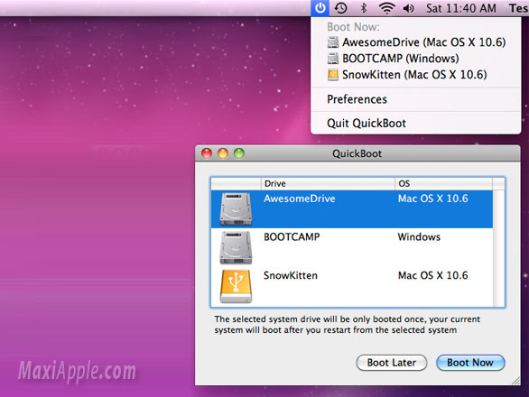Select AwesomeDrive hard disk icon in list
This screenshot has width=529, height=397.
tap(236, 208)
